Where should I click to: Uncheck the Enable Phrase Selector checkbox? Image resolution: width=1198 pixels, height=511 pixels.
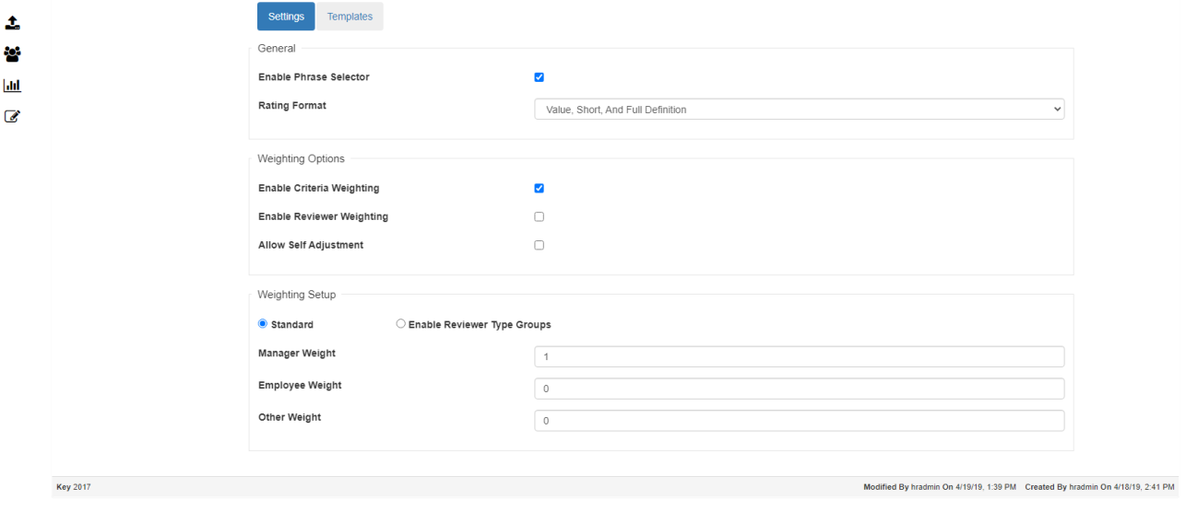point(540,77)
